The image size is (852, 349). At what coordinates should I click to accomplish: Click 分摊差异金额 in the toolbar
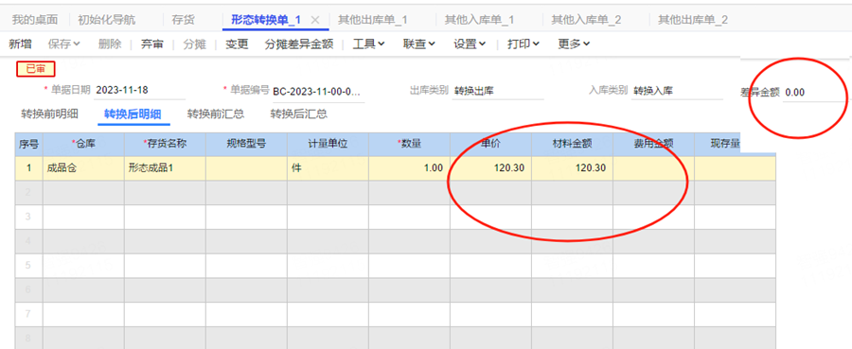tap(299, 44)
